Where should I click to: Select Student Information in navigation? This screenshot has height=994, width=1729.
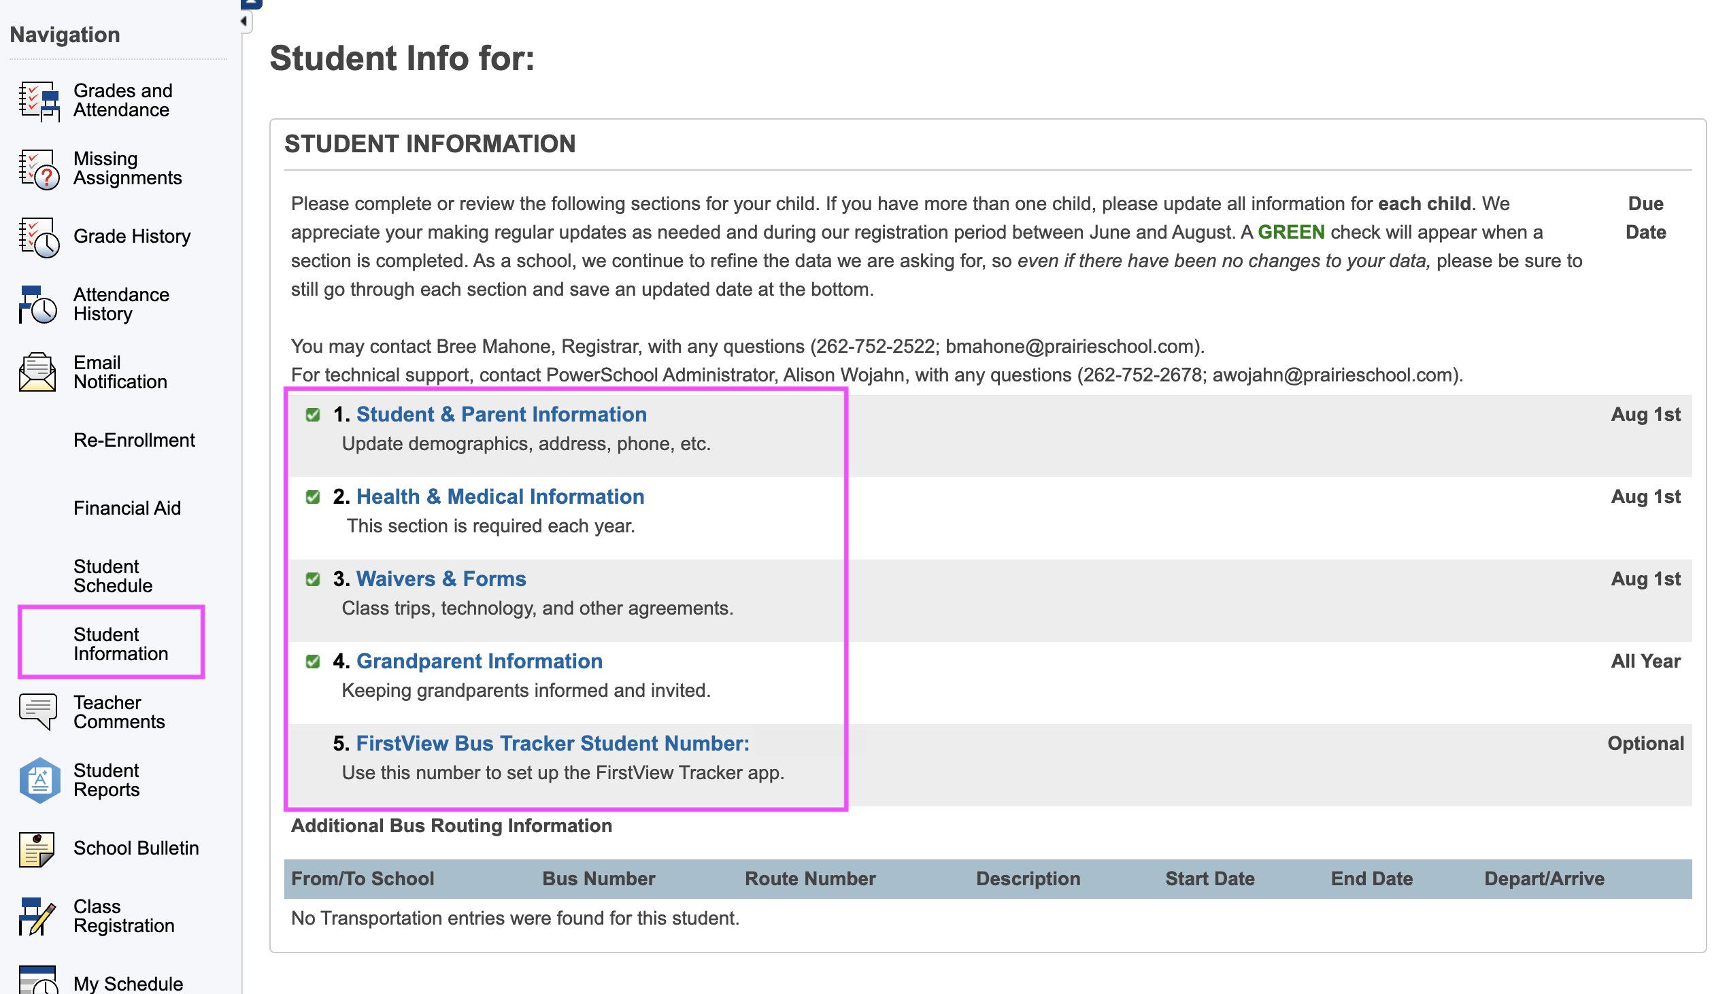[x=121, y=645]
